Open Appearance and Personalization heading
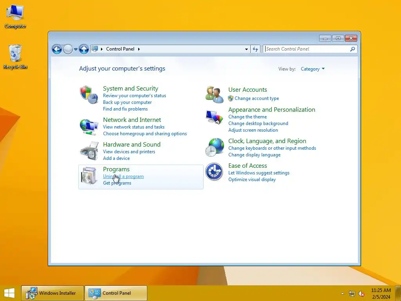Viewport: 401px width, 301px height. point(272,110)
